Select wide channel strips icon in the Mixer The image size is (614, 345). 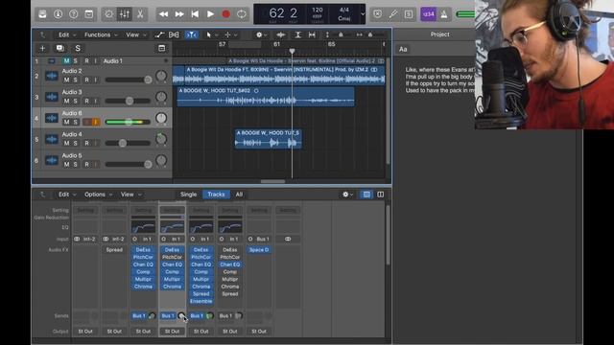coord(380,195)
